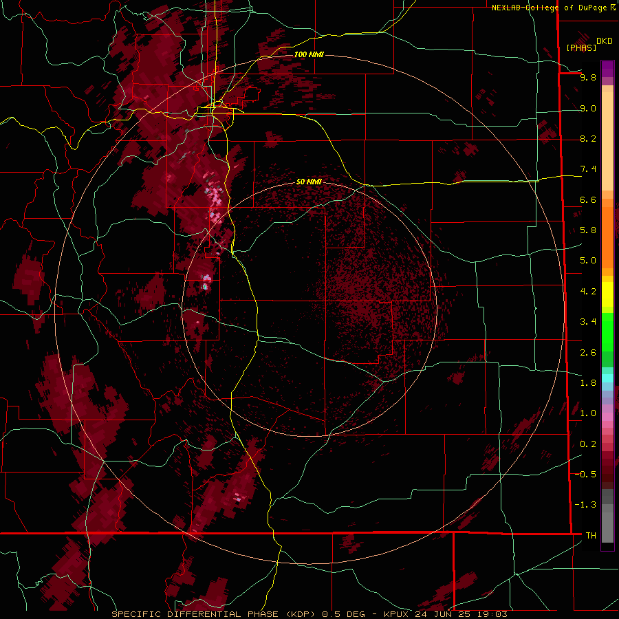Image resolution: width=619 pixels, height=619 pixels.
Task: Click the 3.4 legend value
Action: 588,322
